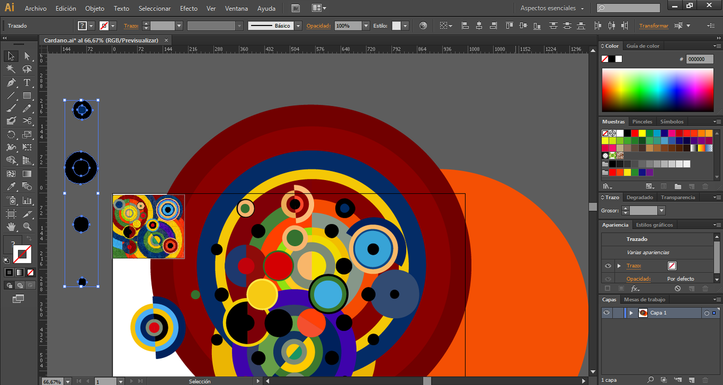
Task: Select the Pen tool
Action: coord(11,82)
